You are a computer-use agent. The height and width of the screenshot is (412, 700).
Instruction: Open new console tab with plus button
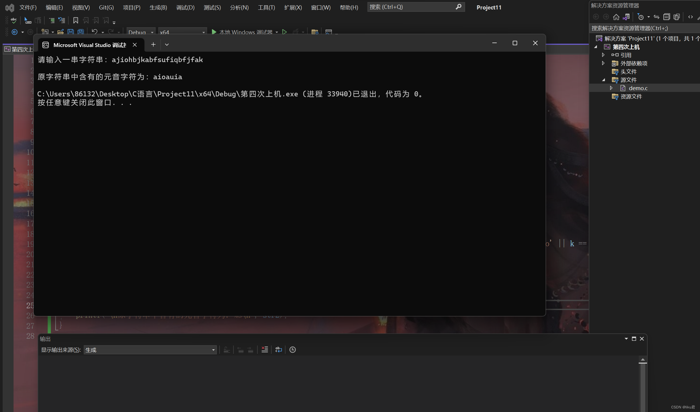[153, 45]
